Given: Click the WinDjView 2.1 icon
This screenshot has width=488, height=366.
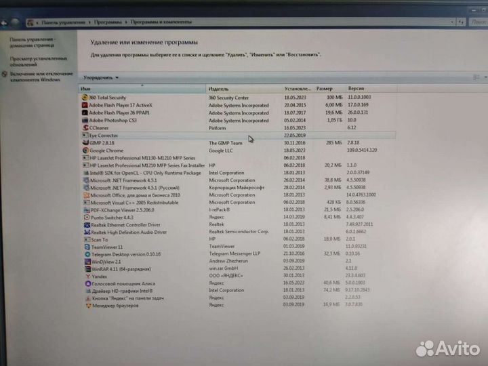Looking at the screenshot, I should coord(88,262).
